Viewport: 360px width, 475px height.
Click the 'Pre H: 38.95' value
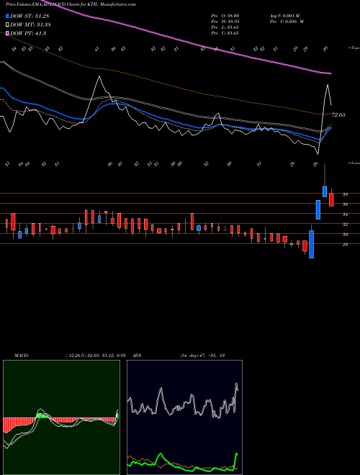tap(225, 22)
